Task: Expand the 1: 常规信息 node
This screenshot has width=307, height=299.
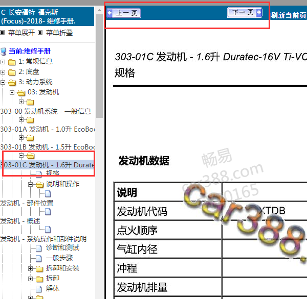Action: click(x=3, y=62)
